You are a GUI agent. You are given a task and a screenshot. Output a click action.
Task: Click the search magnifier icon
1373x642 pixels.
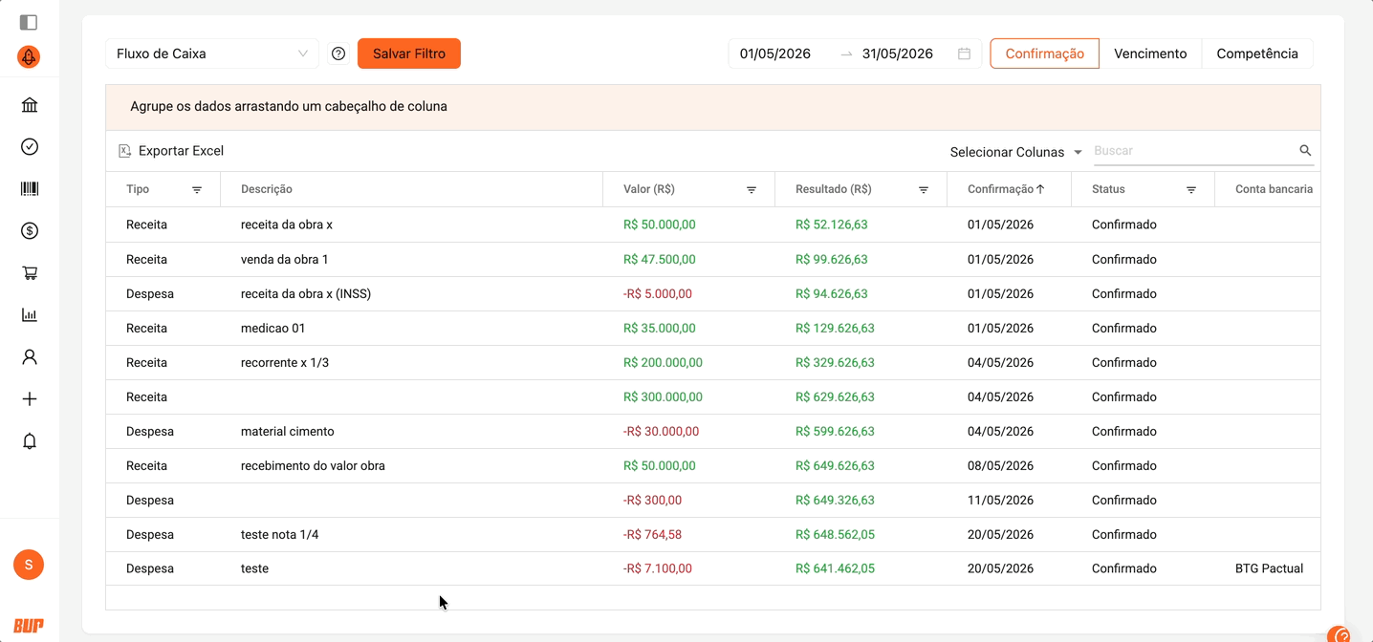click(1305, 151)
